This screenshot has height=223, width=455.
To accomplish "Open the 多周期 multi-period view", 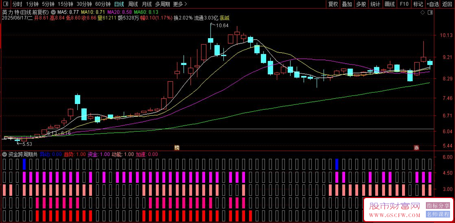I will (162, 4).
